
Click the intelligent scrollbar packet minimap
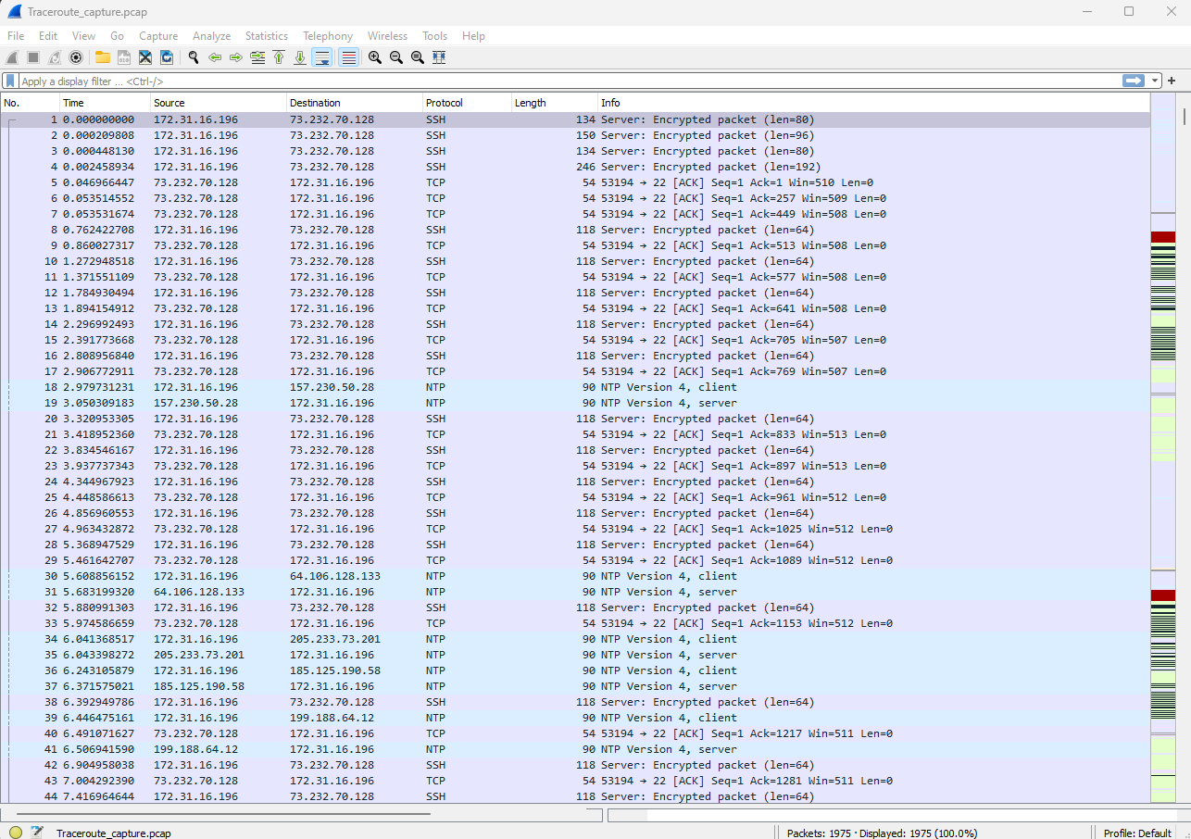pyautogui.click(x=1163, y=448)
